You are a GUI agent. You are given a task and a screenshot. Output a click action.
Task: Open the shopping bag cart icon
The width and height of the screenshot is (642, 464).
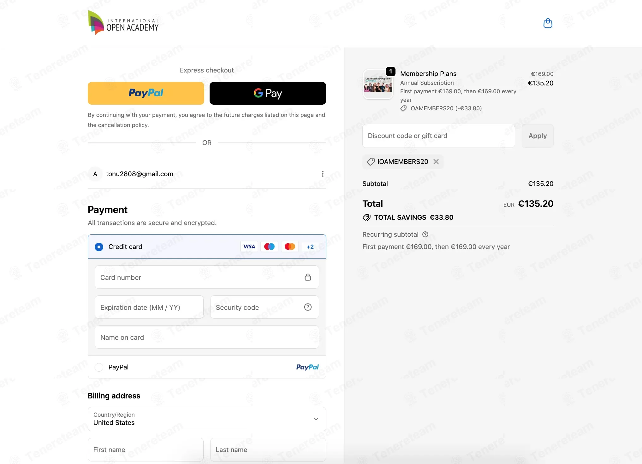pos(548,23)
